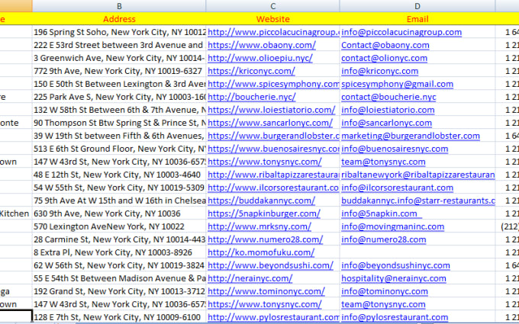
Task: Open the sancarlonyc.com website link
Action: tap(270, 123)
